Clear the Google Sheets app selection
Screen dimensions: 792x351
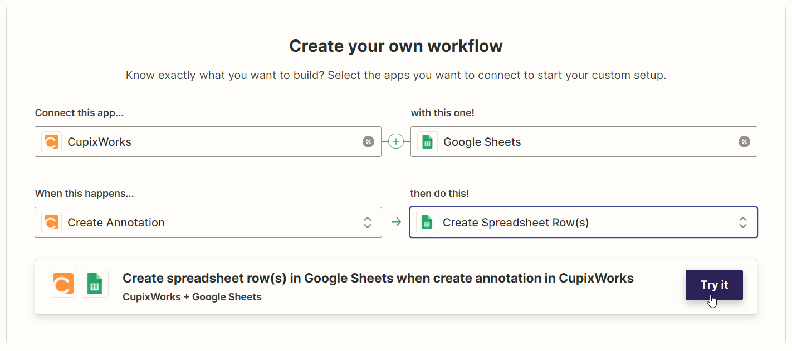(x=744, y=142)
